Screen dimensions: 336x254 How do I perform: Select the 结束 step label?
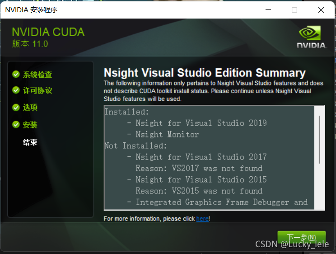tap(30, 142)
